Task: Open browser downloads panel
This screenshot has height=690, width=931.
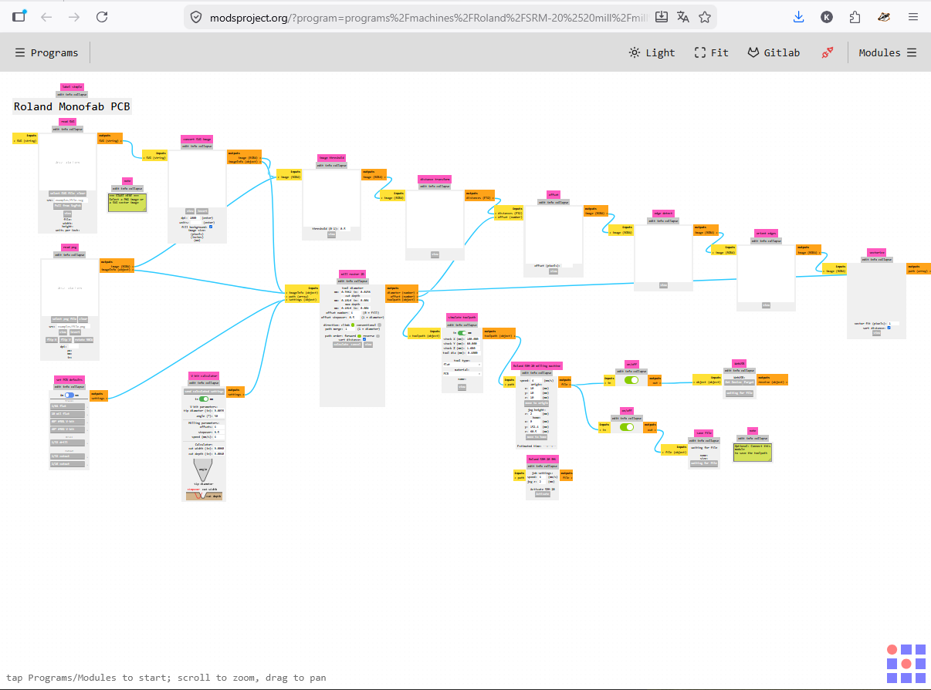Action: click(x=799, y=17)
